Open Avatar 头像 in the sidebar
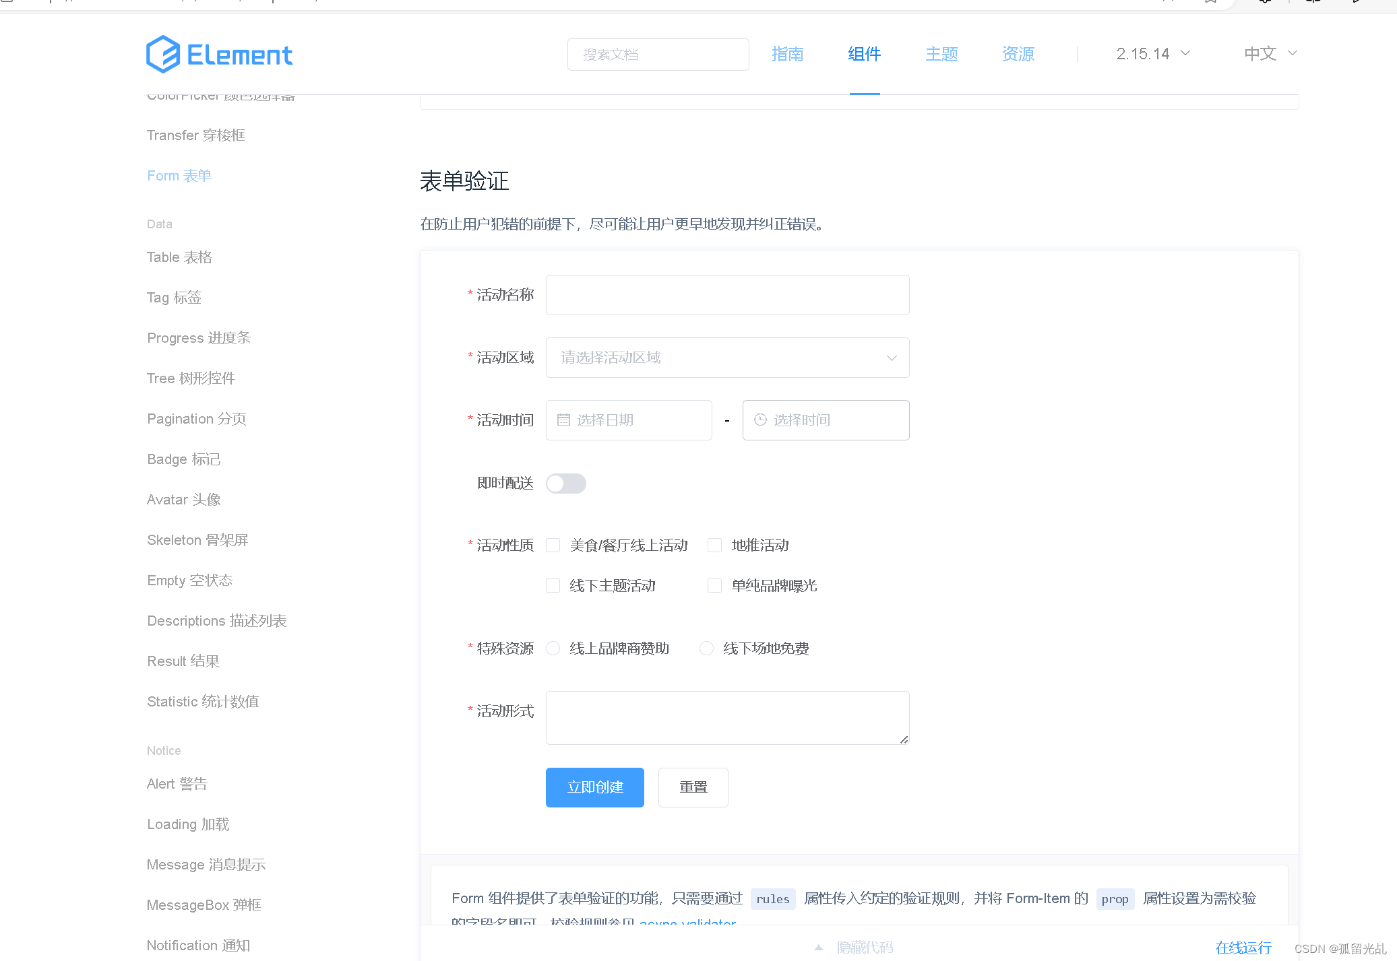This screenshot has width=1397, height=961. click(x=184, y=500)
